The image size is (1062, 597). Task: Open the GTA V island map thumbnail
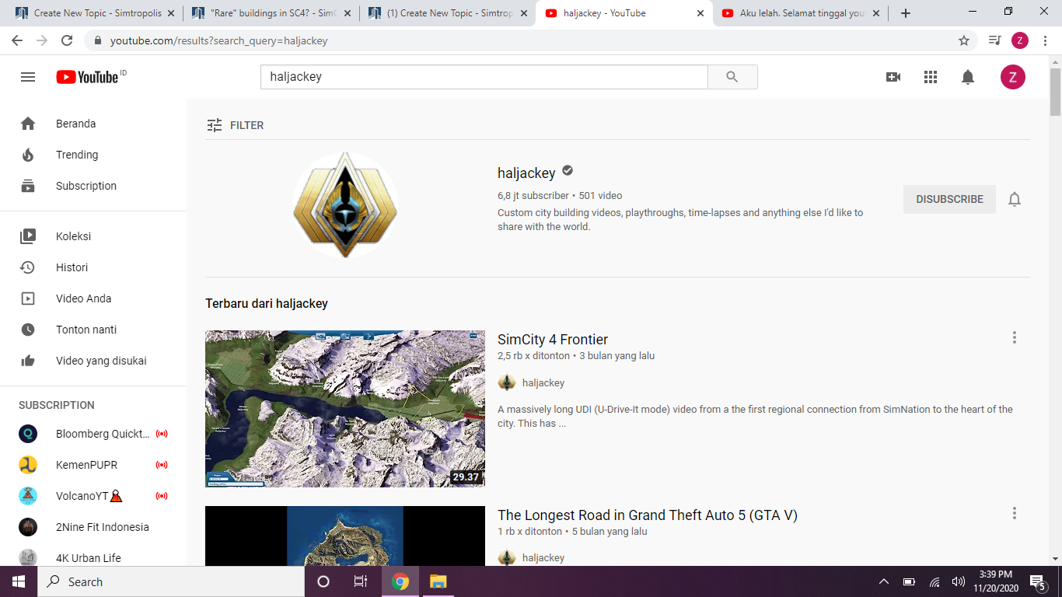345,536
